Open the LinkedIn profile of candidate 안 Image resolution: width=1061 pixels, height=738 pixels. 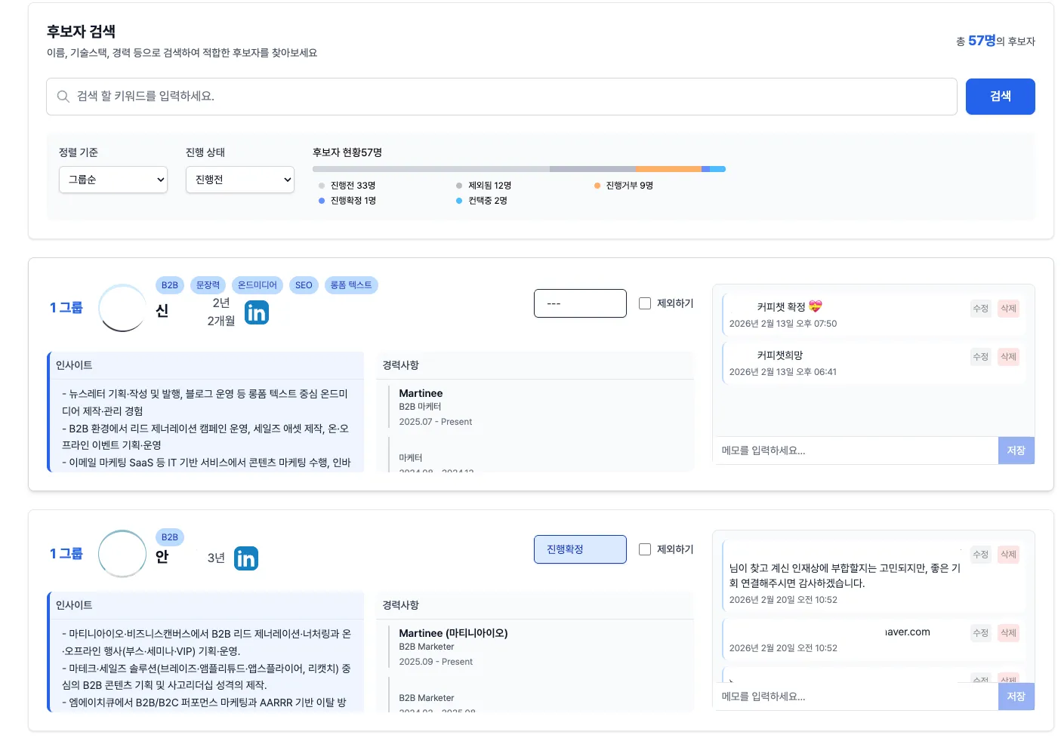pos(245,558)
